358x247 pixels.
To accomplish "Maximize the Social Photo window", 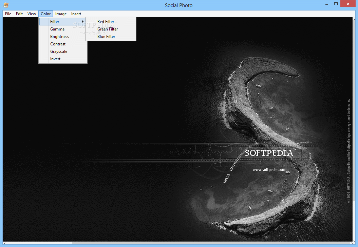I will (x=336, y=4).
